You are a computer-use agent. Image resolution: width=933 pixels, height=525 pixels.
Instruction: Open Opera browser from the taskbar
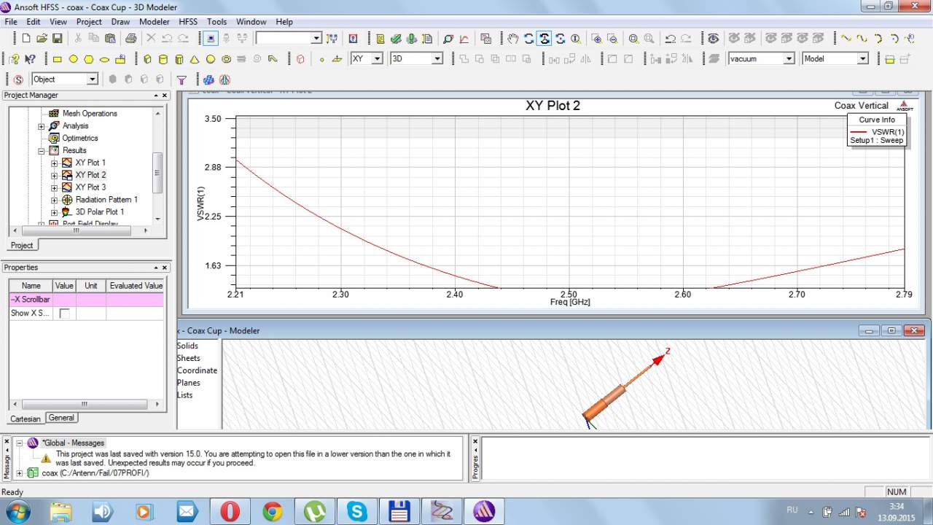click(230, 512)
